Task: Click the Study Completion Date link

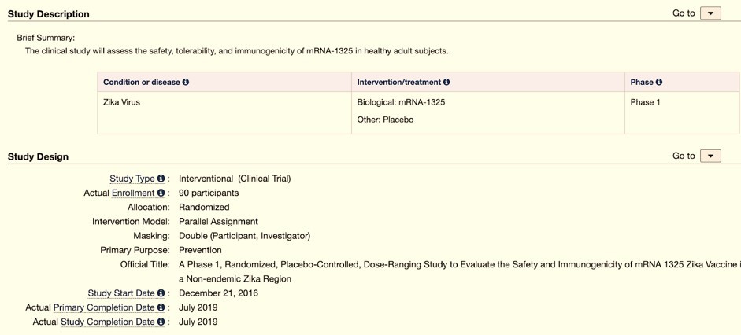Action: coord(108,322)
